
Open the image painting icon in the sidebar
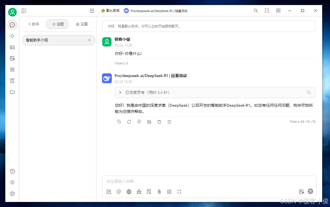pos(12,47)
